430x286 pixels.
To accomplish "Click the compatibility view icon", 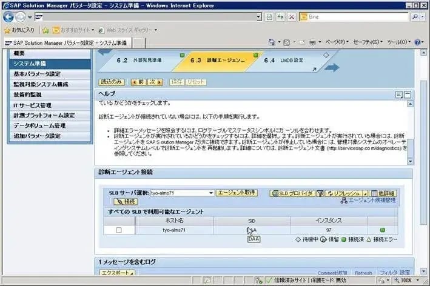I will coord(269,17).
